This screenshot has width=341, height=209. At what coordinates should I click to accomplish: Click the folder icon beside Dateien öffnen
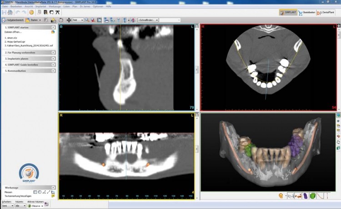click(x=53, y=32)
